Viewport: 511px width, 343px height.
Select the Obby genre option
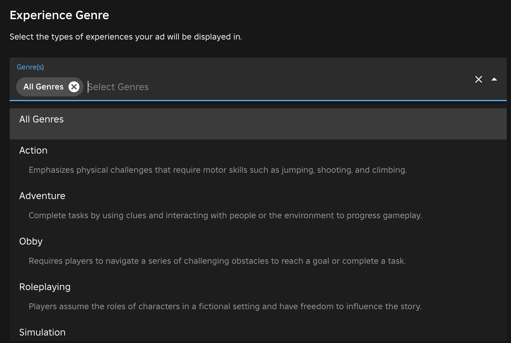point(31,242)
